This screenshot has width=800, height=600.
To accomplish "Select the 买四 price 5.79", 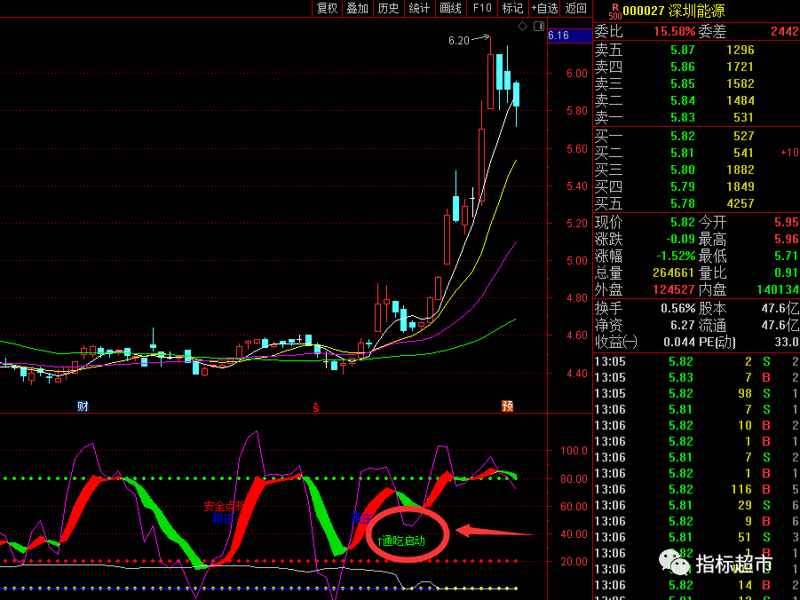I will point(683,186).
